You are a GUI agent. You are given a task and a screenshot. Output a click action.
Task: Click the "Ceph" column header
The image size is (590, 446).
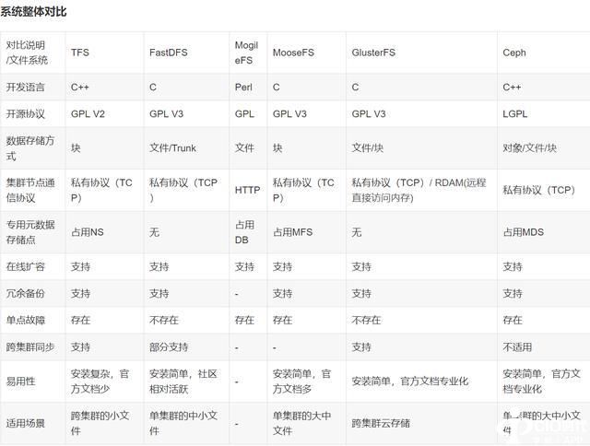coord(514,53)
